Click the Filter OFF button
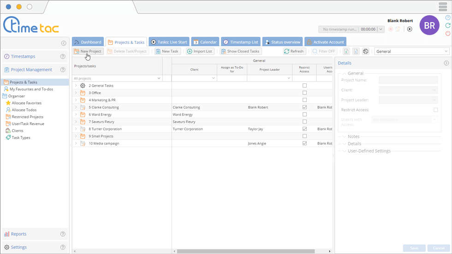This screenshot has width=452, height=254. 324,51
